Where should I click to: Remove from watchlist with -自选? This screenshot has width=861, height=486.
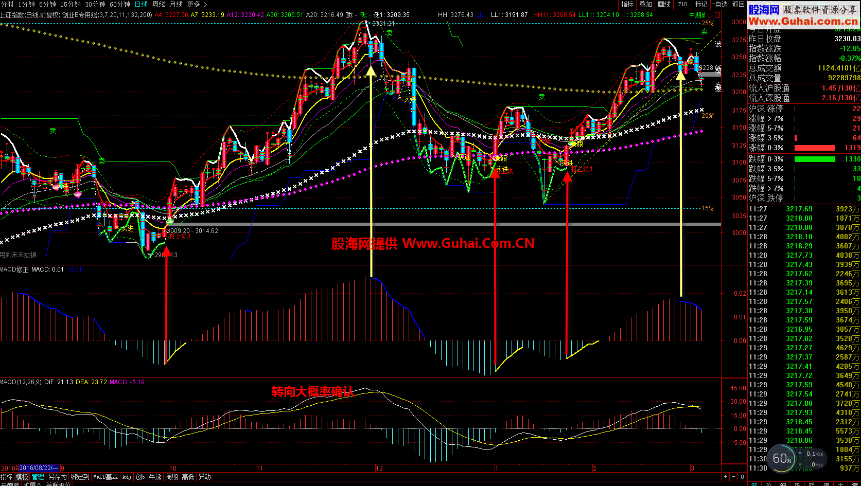720,4
